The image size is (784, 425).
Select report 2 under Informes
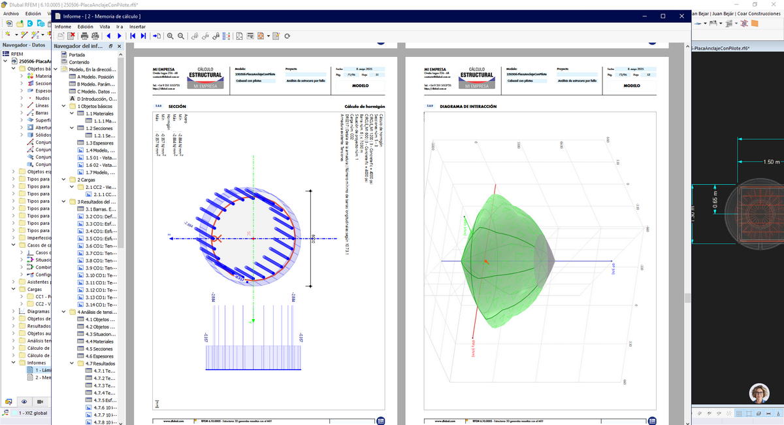[42, 377]
